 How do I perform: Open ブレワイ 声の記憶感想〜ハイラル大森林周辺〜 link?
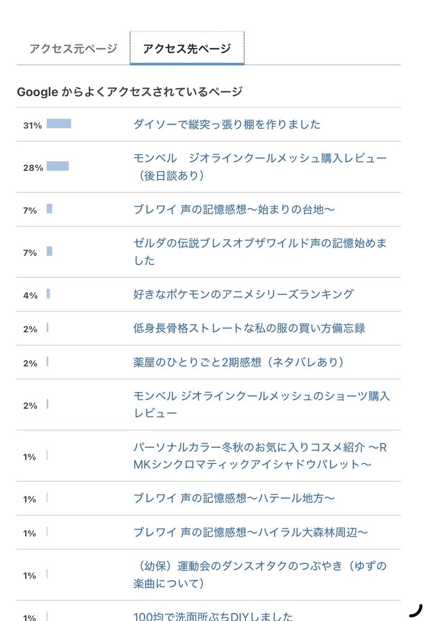click(x=251, y=532)
